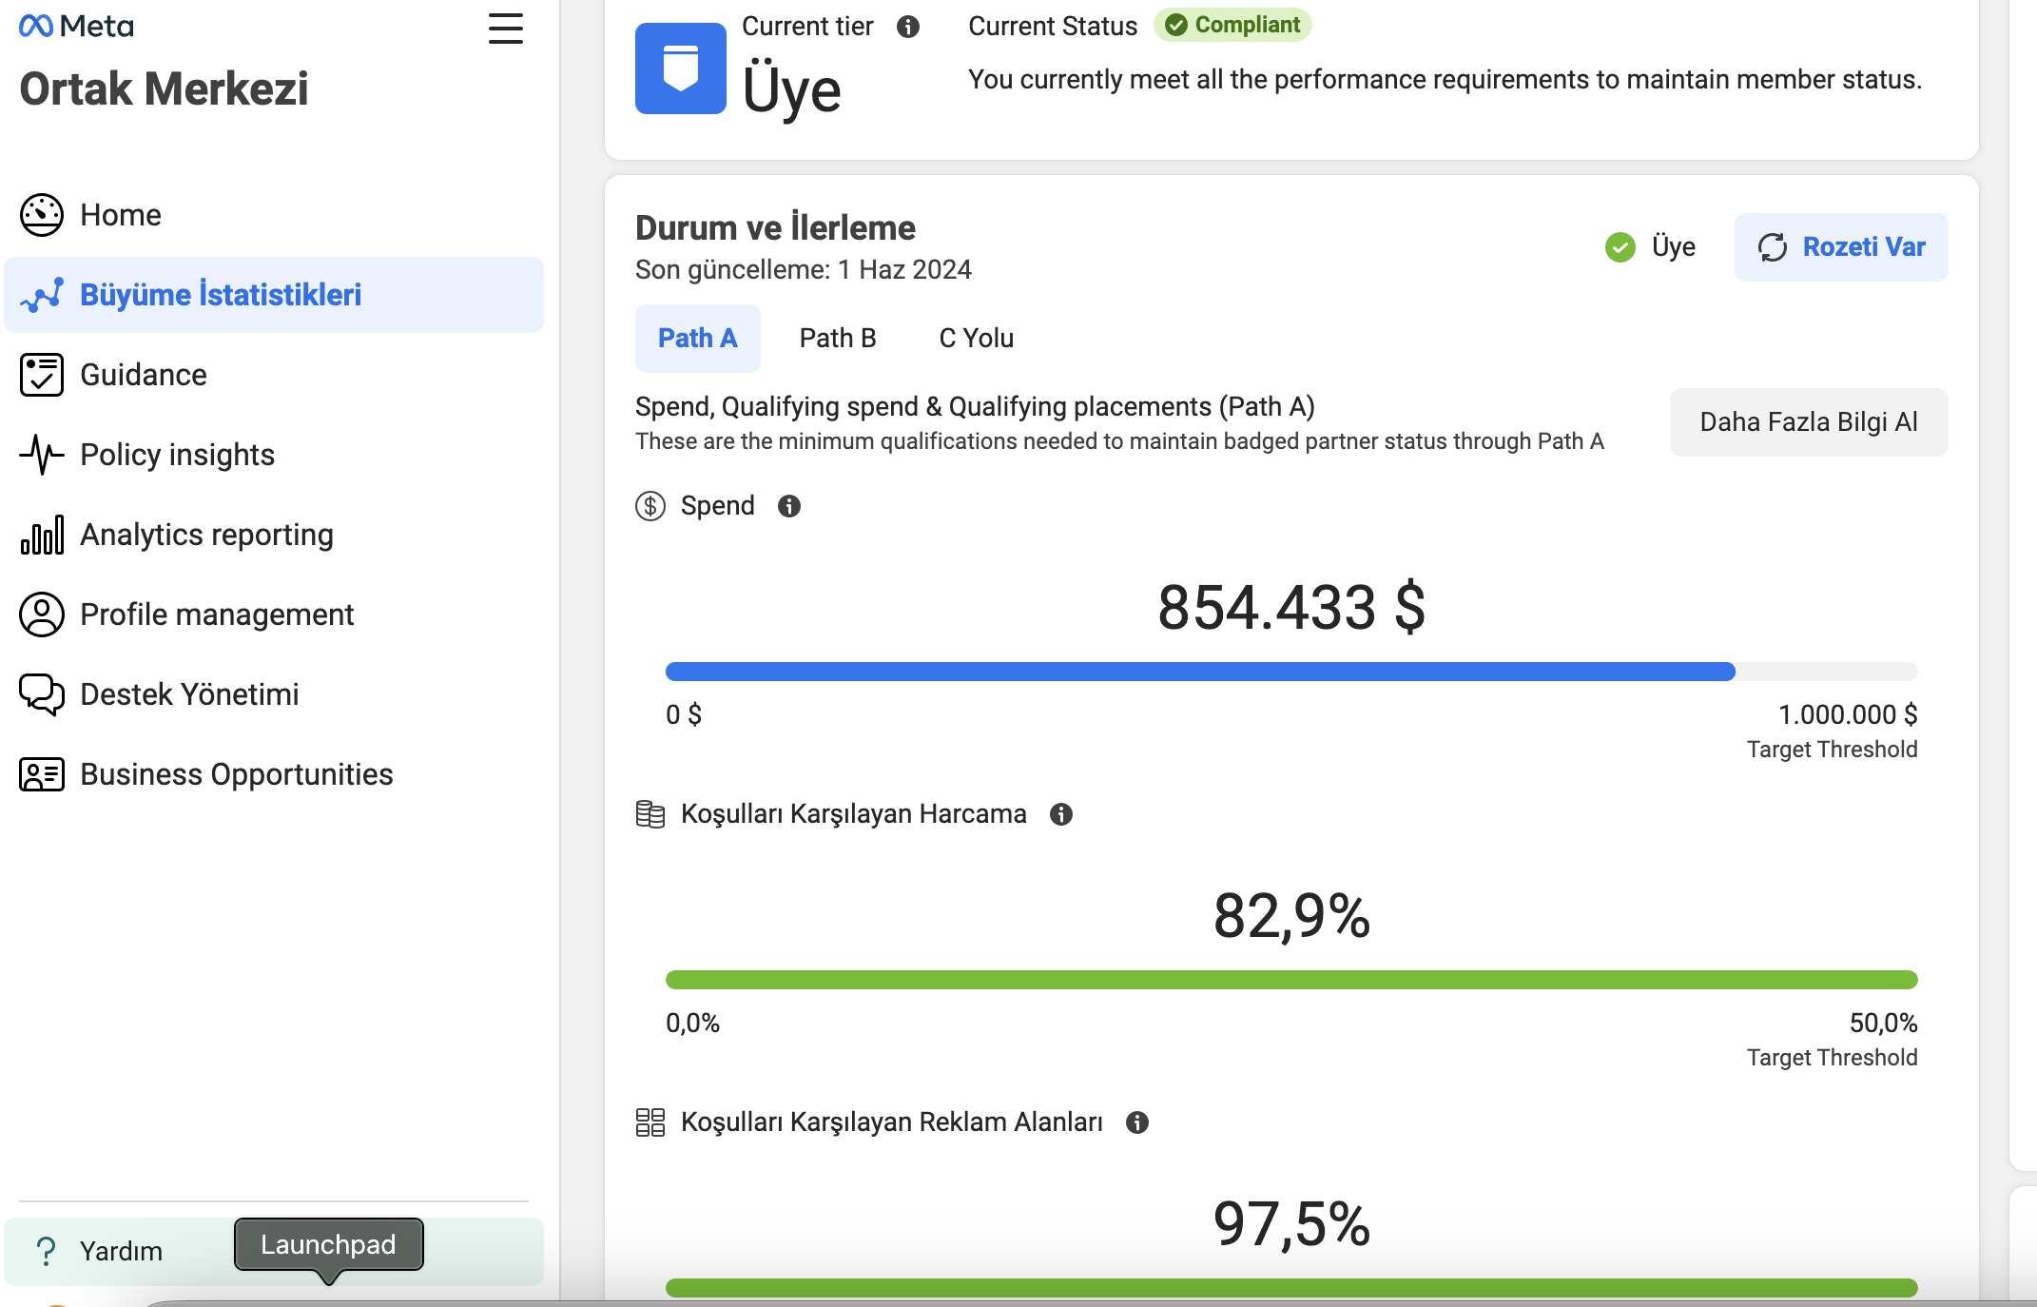Click the Launchpad tooltip
The width and height of the screenshot is (2037, 1307).
point(328,1244)
